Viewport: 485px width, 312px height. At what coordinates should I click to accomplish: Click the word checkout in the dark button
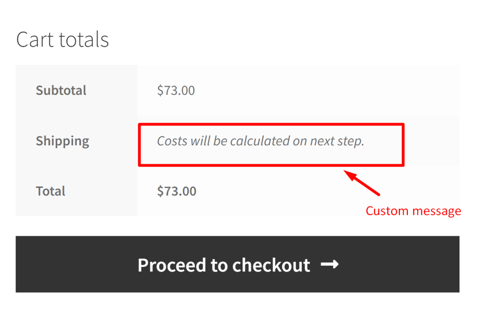(270, 265)
